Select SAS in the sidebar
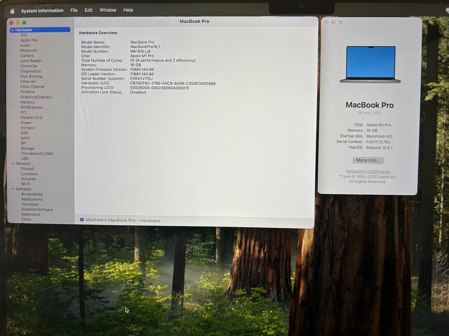Viewport: 449px width, 336px height. [24, 133]
